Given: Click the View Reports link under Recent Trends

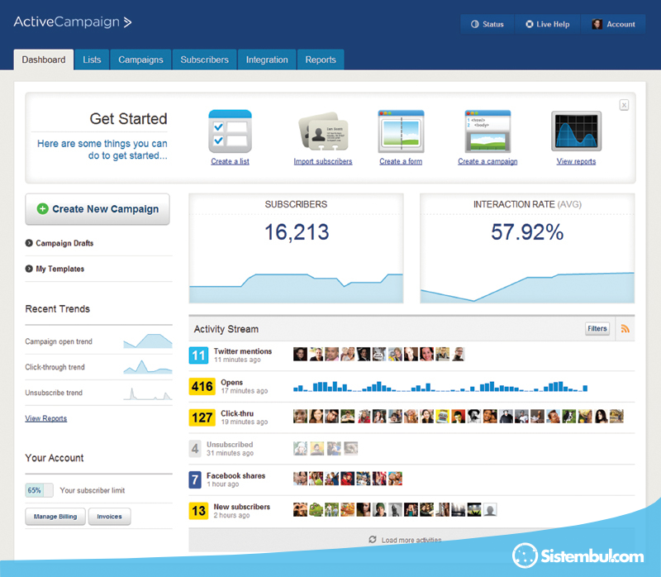Looking at the screenshot, I should (46, 418).
